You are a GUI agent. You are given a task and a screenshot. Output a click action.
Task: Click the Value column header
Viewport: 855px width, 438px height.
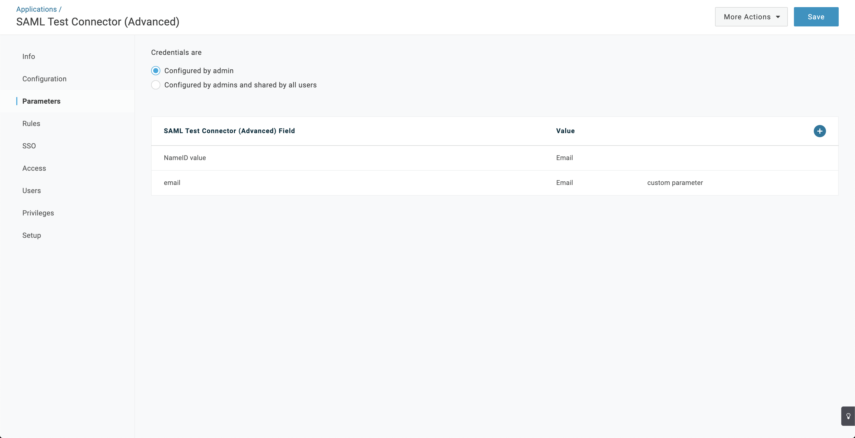click(565, 131)
